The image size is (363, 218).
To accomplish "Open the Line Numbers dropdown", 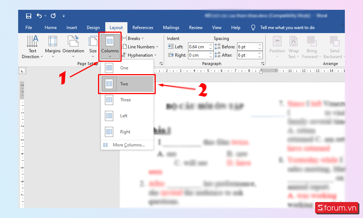I will 140,47.
